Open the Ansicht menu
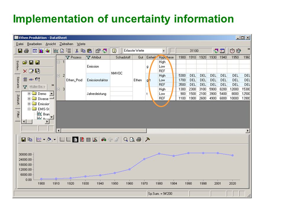The height and width of the screenshot is (213, 284). (51, 44)
